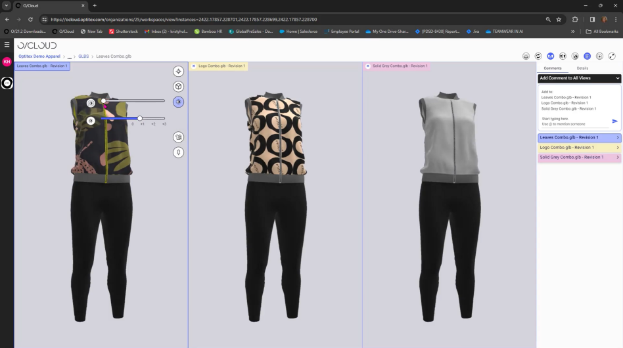Click the compare split view icon
Screen dimensions: 623x348
563,56
